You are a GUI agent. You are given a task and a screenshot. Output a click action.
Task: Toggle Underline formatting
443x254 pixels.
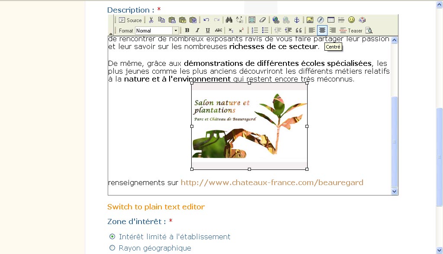208,31
